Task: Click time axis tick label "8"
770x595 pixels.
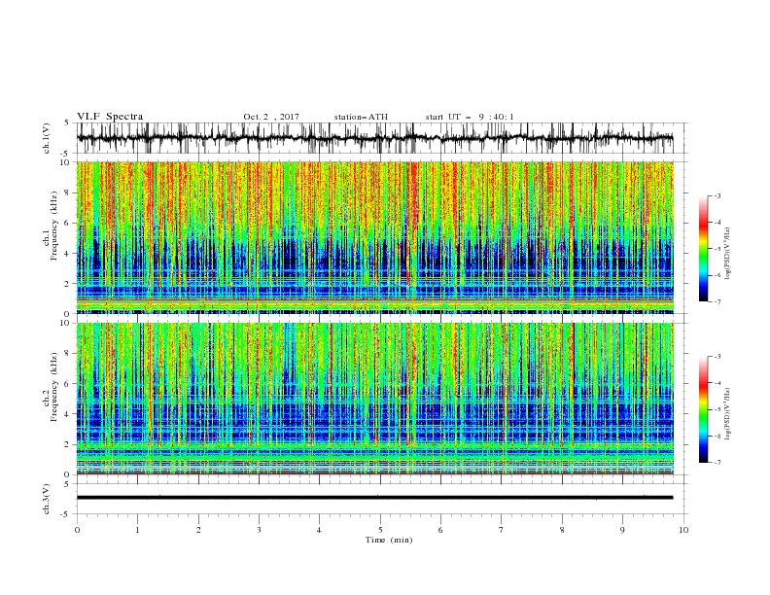Action: (562, 530)
